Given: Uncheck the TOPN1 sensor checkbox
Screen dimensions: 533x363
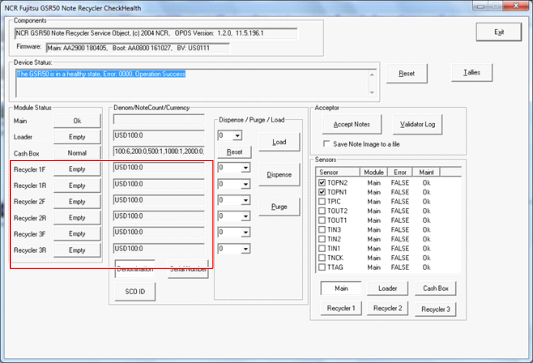Looking at the screenshot, I should (x=322, y=192).
